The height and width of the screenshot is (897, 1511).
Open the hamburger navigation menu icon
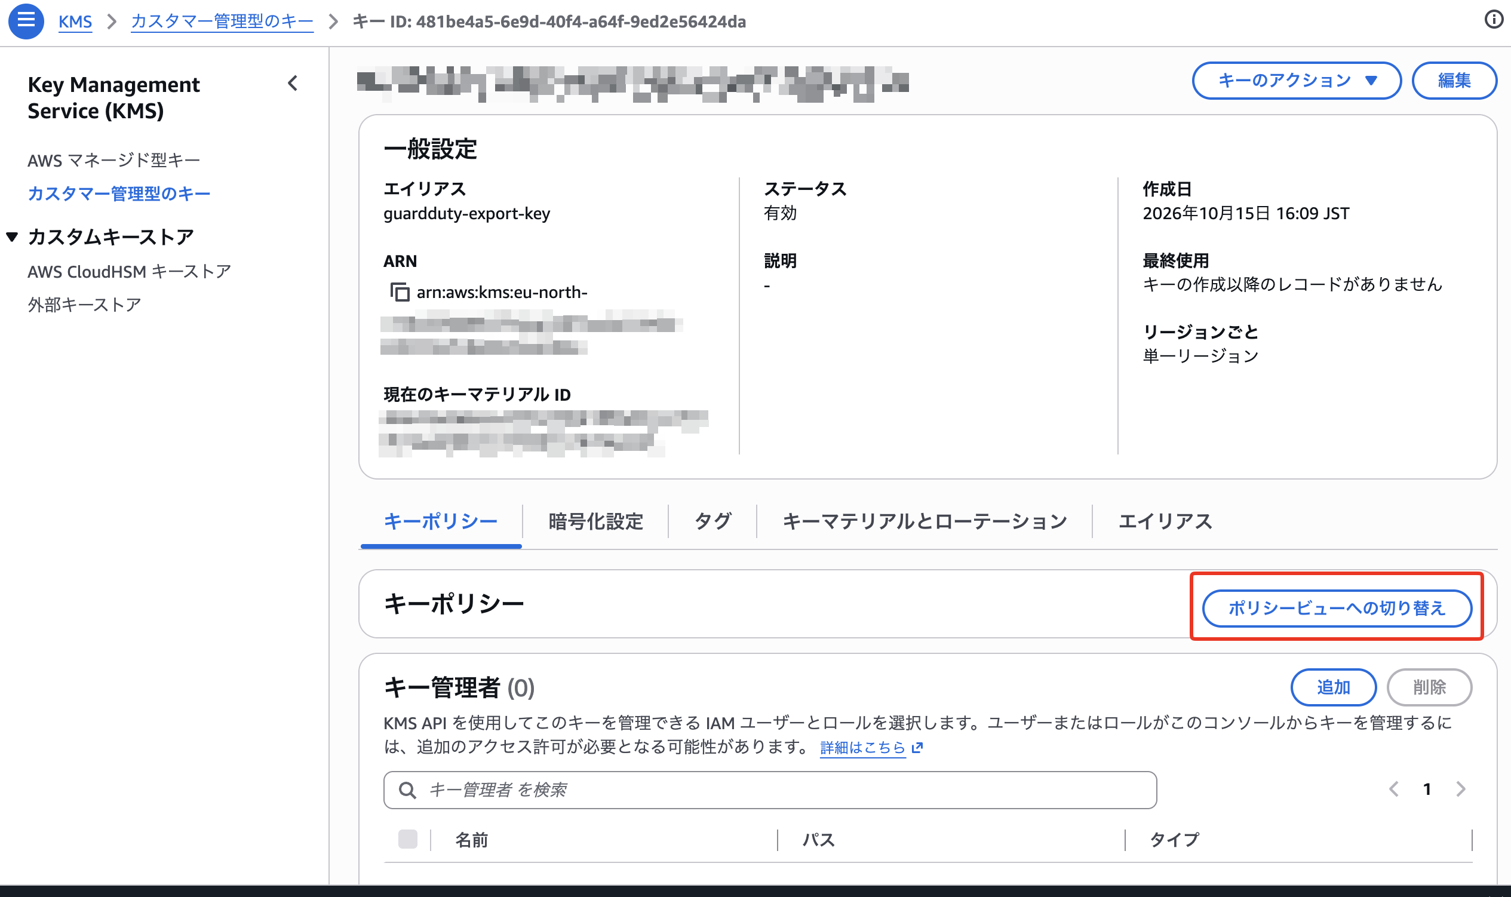[26, 20]
